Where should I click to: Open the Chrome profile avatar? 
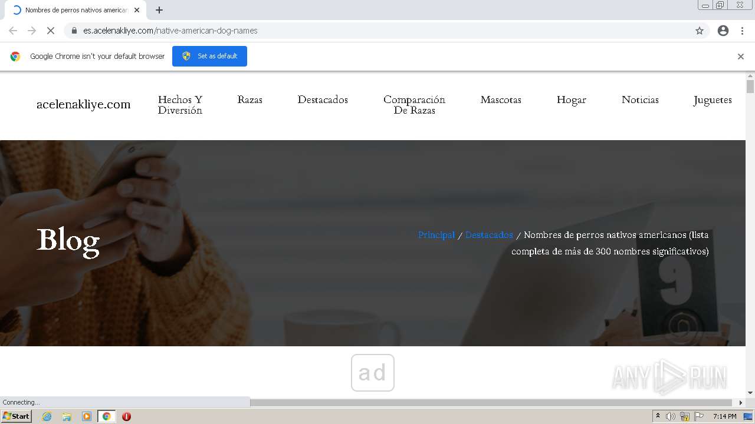click(723, 31)
